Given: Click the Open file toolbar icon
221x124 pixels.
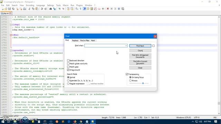Looking at the screenshot, I should (6, 9).
